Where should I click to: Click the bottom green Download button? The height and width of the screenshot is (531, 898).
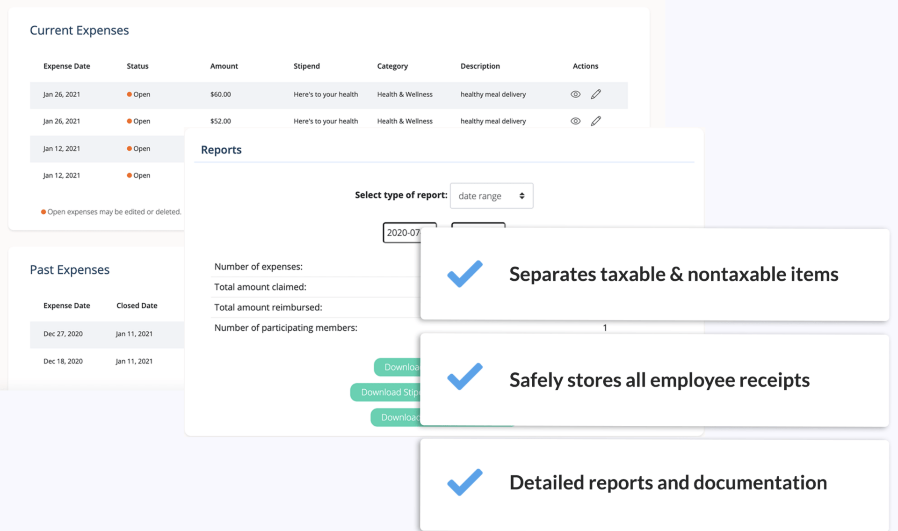pyautogui.click(x=396, y=417)
